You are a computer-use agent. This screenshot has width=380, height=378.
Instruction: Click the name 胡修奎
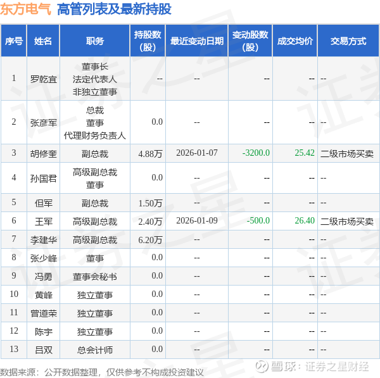[43, 154]
